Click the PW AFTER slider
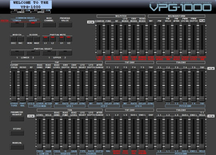Viewport: 216px width, 155px height. tap(176, 39)
